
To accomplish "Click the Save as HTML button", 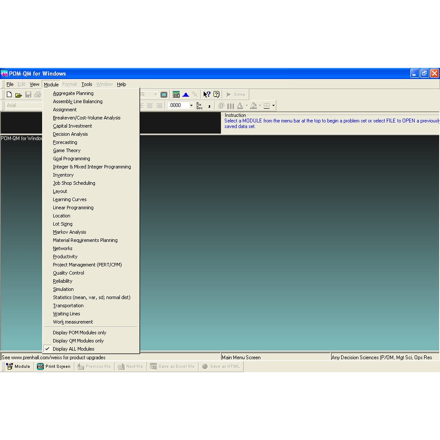I will click(221, 367).
